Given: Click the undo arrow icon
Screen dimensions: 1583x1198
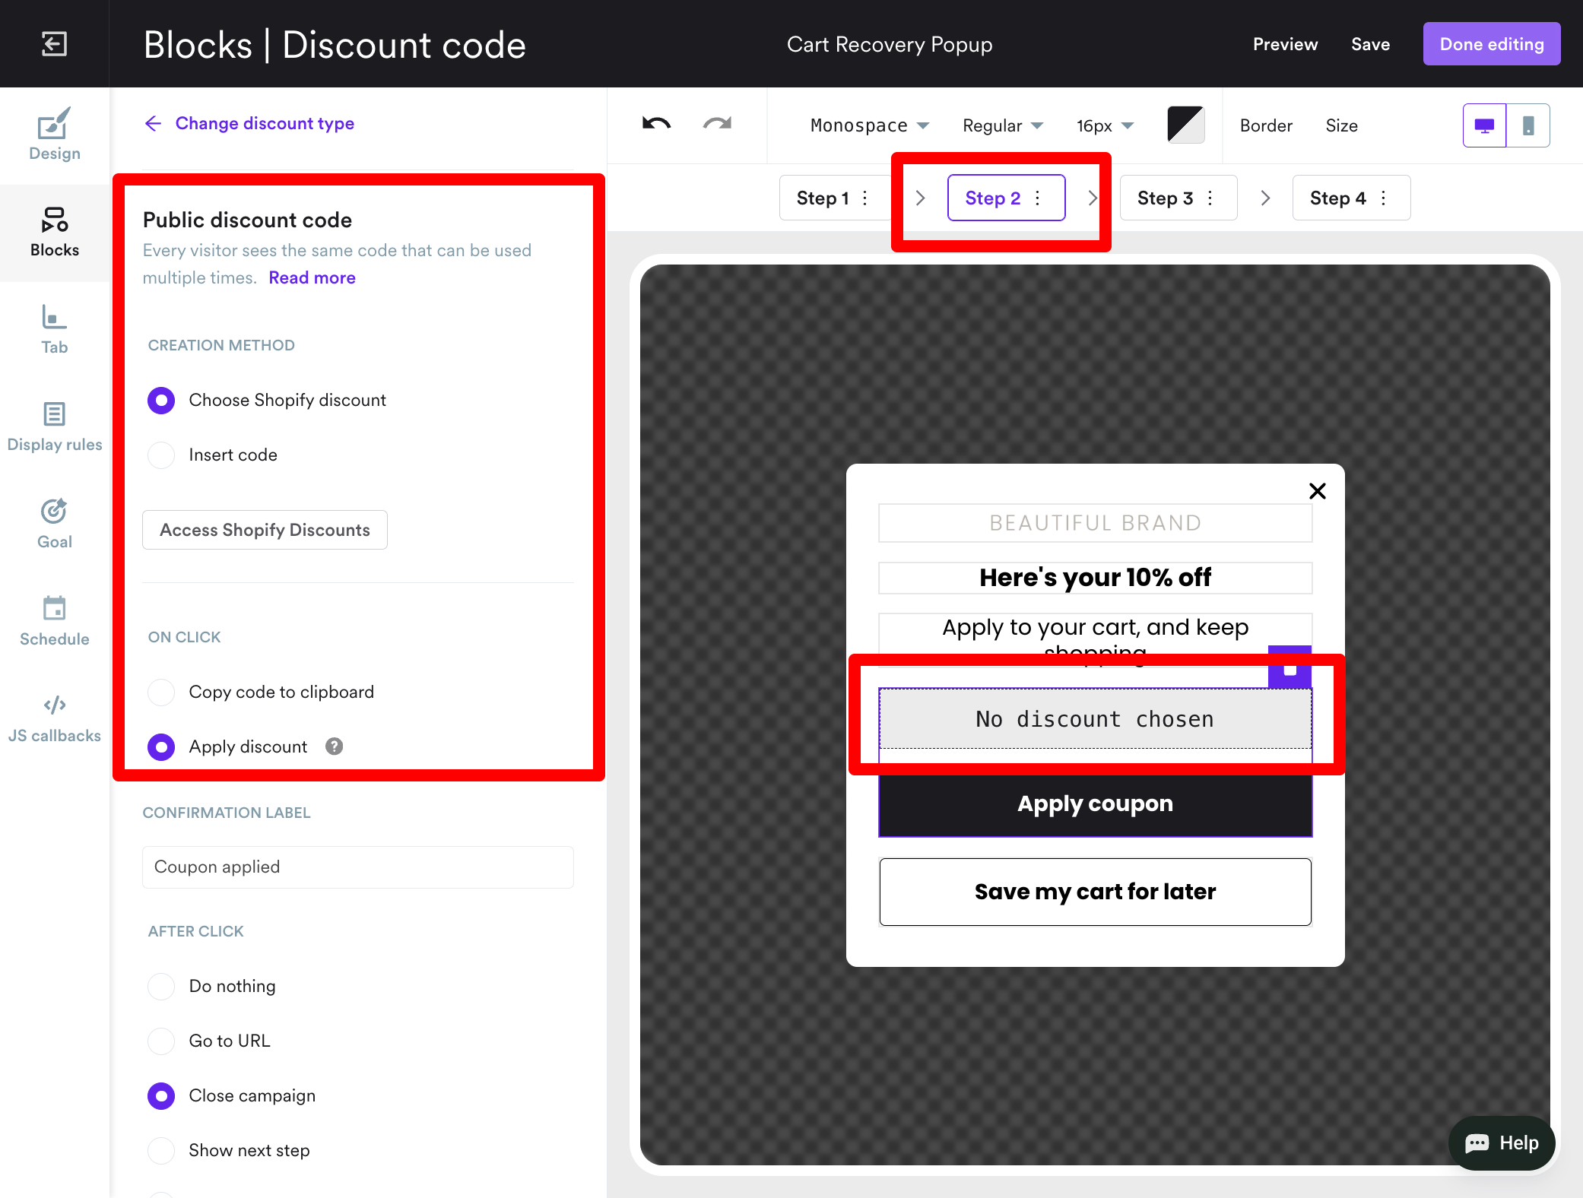Looking at the screenshot, I should click(x=656, y=124).
